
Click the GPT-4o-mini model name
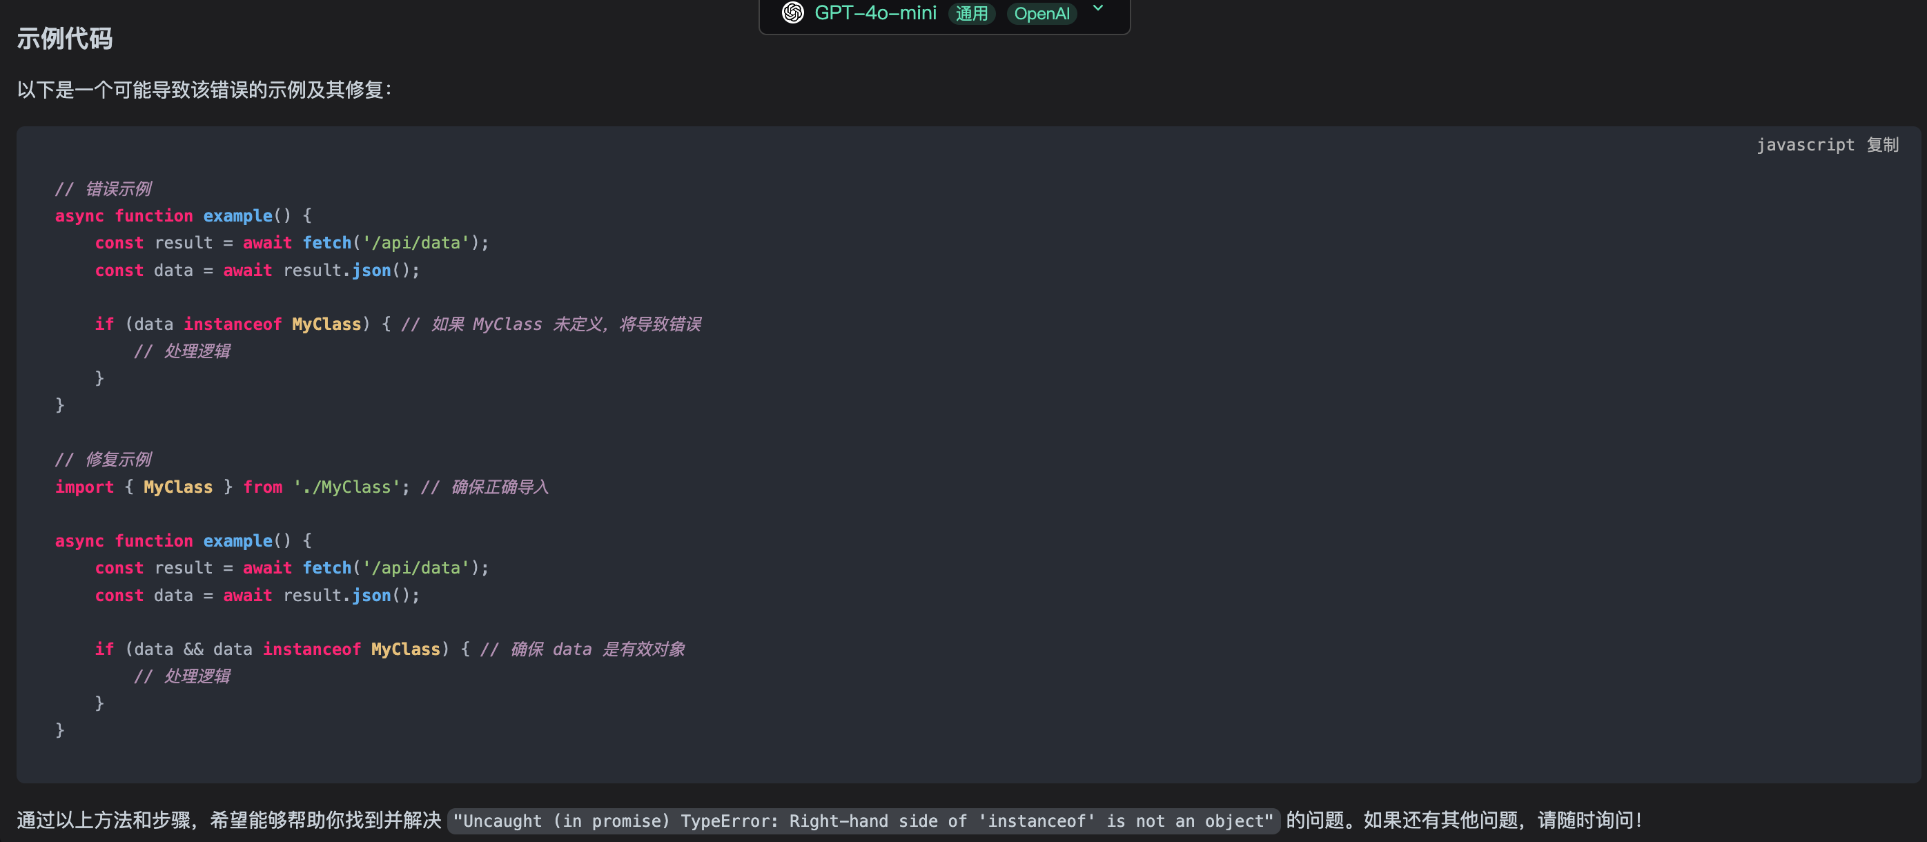click(875, 12)
